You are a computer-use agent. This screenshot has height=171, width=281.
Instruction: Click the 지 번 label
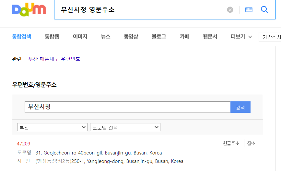point(23,161)
